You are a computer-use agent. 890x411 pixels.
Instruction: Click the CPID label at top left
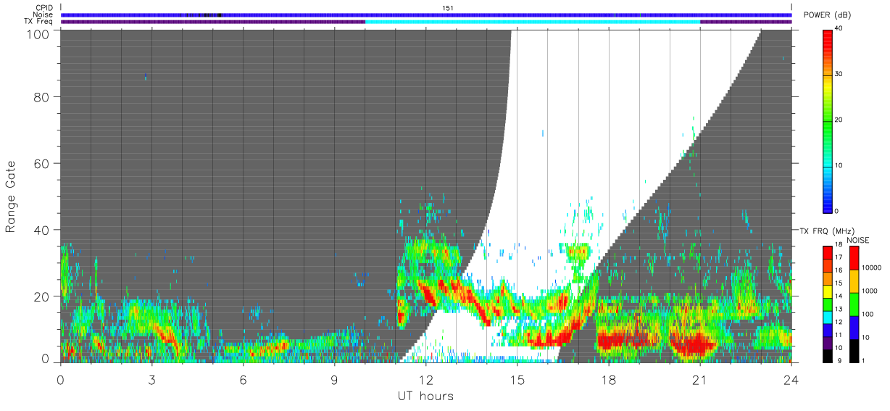(x=43, y=8)
